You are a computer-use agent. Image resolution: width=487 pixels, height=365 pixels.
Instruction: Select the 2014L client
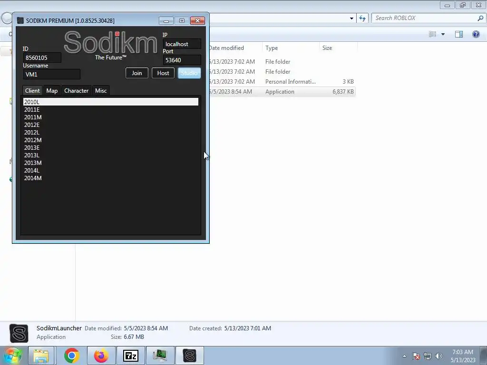[x=110, y=171]
